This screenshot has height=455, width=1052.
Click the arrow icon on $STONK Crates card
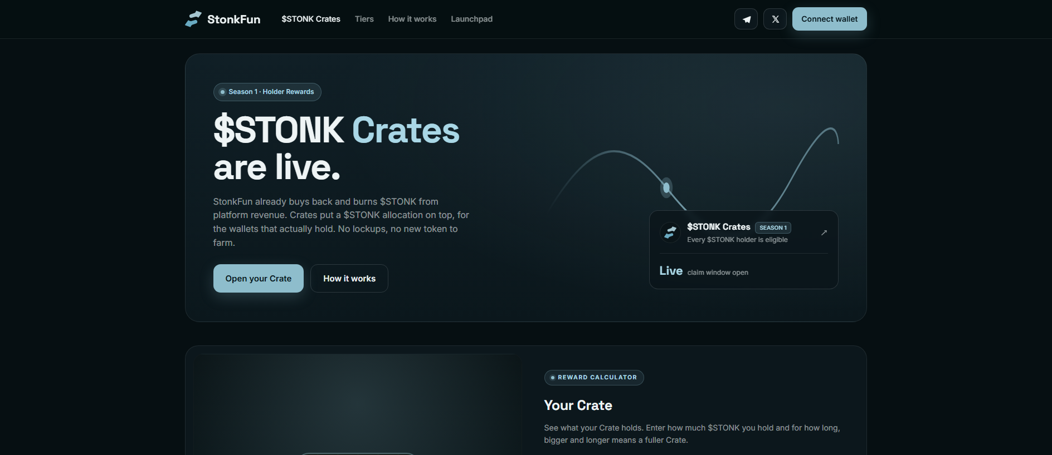tap(824, 233)
